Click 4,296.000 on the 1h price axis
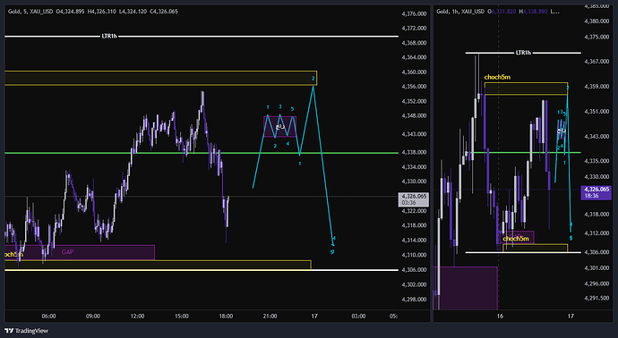The image size is (618, 338). tap(597, 283)
